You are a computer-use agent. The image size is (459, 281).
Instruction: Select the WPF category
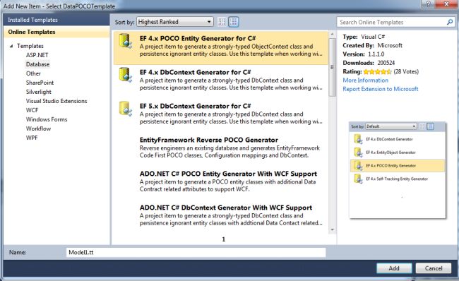(32, 138)
